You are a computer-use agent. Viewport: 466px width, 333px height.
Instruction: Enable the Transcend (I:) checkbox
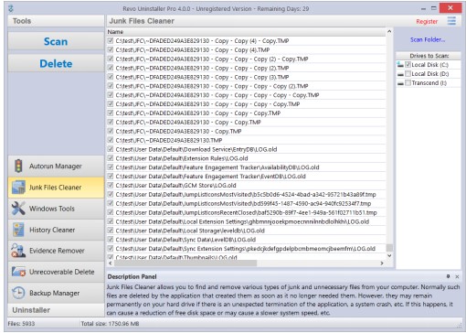pos(408,83)
